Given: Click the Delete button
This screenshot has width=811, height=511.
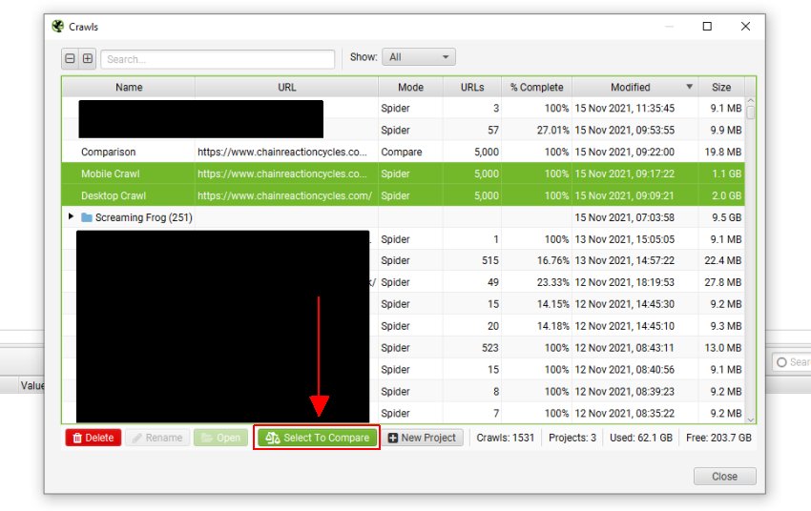Looking at the screenshot, I should pyautogui.click(x=94, y=438).
